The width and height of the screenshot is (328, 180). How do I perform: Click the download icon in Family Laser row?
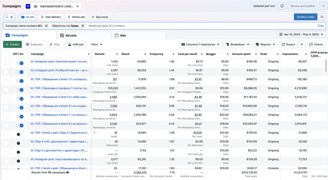pos(95,133)
